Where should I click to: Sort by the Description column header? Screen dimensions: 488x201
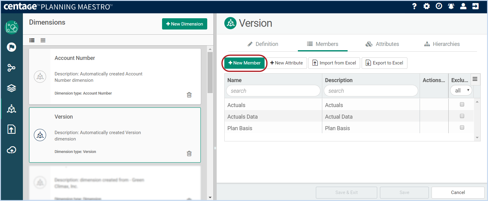(x=339, y=80)
